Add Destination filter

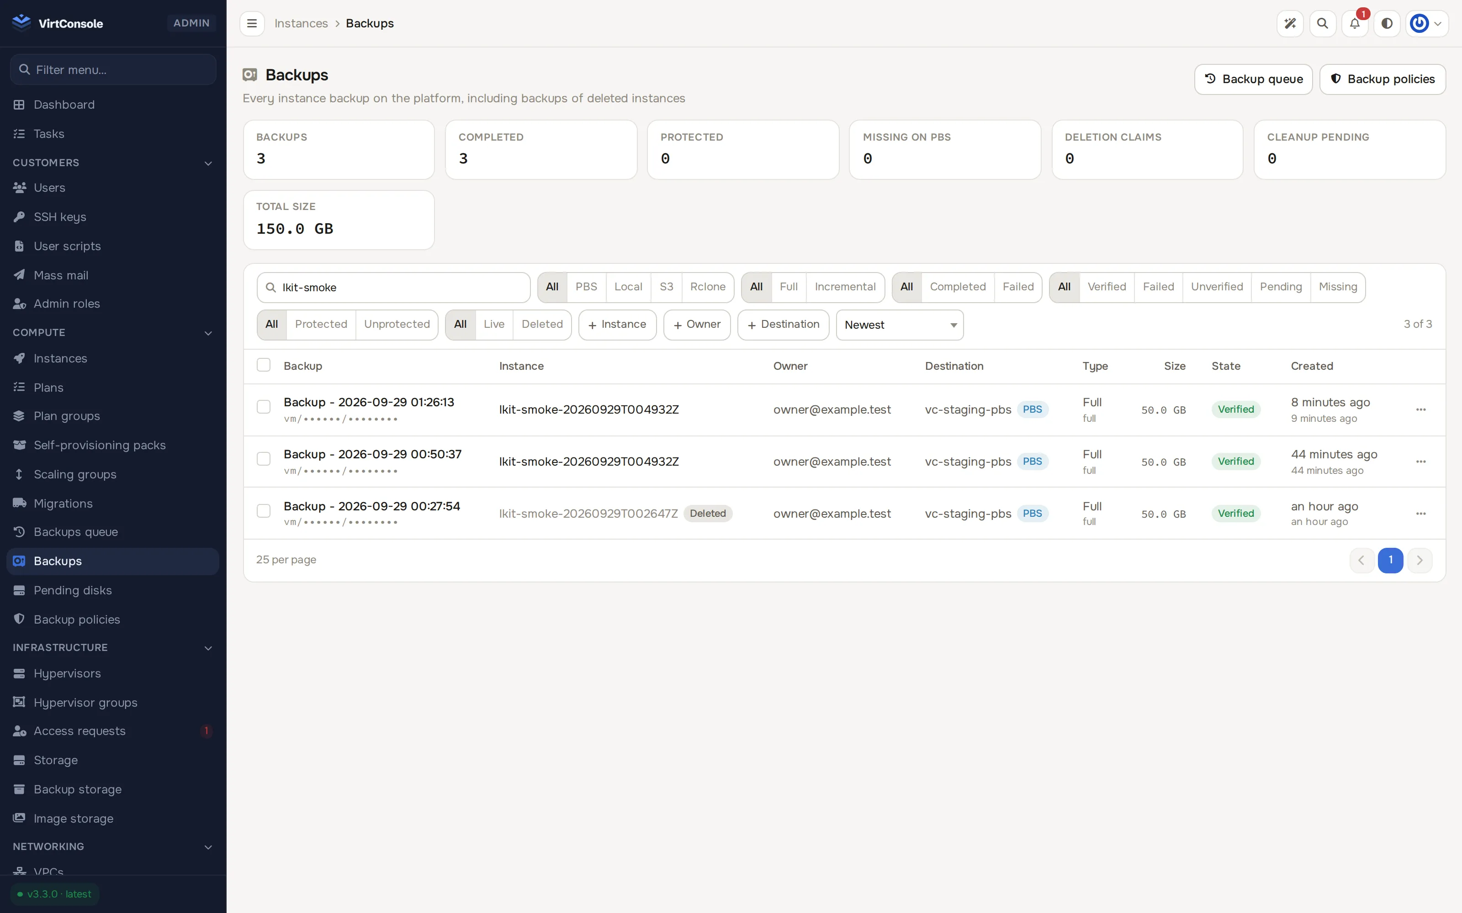[783, 325]
